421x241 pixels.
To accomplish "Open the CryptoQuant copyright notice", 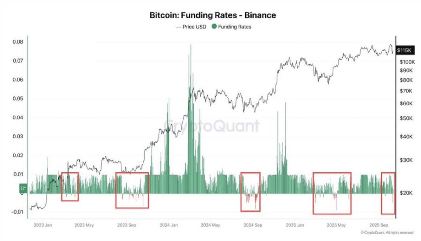I will coord(387,233).
